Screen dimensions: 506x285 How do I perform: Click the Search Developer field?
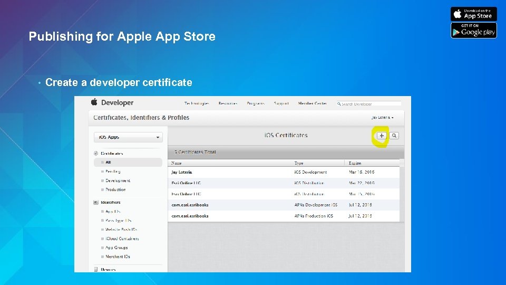click(x=368, y=104)
